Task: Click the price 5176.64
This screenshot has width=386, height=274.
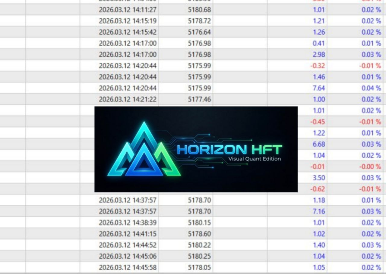Action: (x=199, y=32)
